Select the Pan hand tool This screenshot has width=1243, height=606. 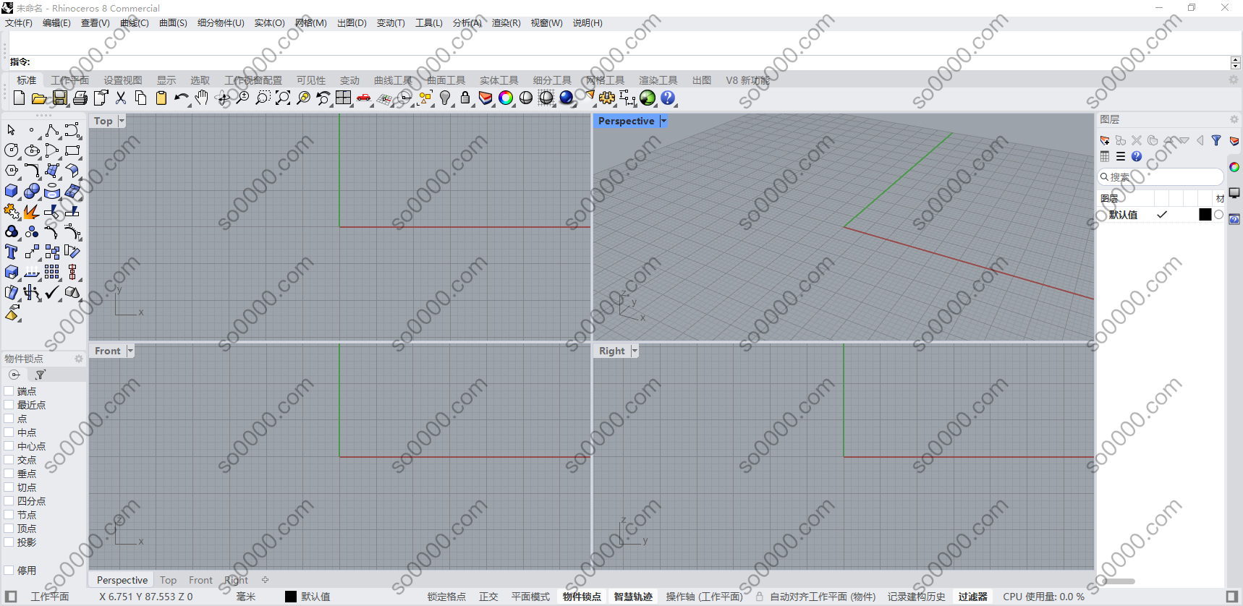point(202,98)
